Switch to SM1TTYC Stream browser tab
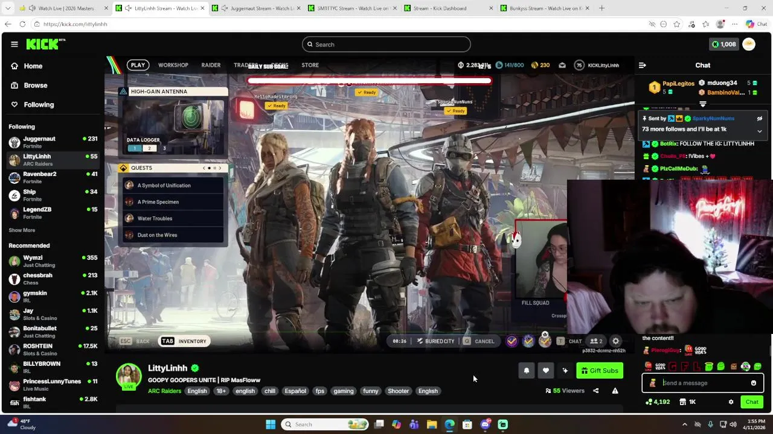This screenshot has height=434, width=773. pos(353,8)
